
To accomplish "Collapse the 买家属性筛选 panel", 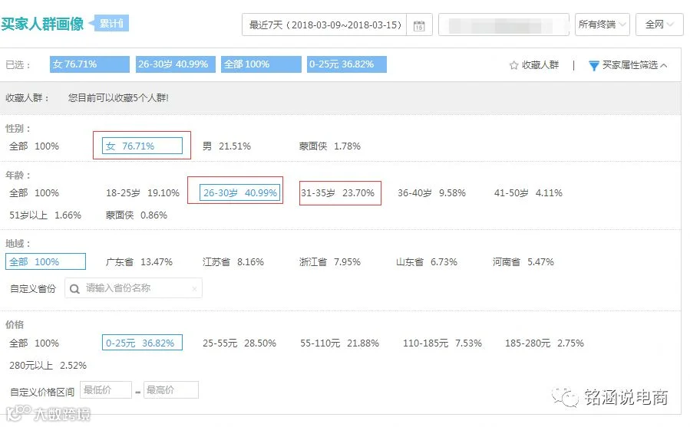I will tap(629, 65).
